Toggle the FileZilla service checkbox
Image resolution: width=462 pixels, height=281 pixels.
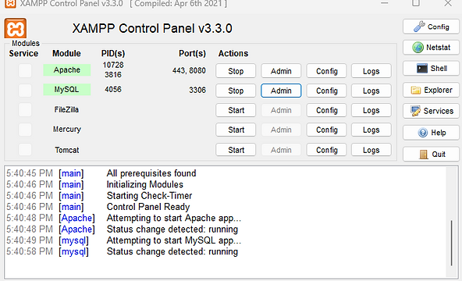[25, 110]
